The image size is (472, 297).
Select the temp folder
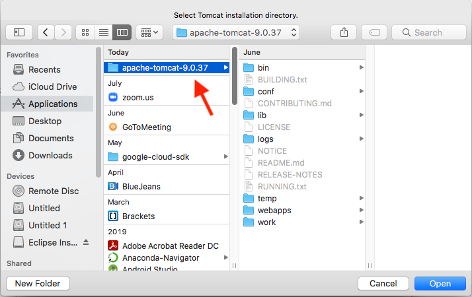[x=302, y=199]
